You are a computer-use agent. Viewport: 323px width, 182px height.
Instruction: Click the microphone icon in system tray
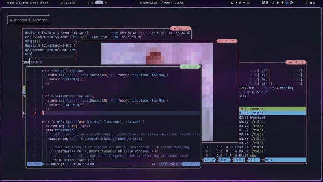(267, 3)
